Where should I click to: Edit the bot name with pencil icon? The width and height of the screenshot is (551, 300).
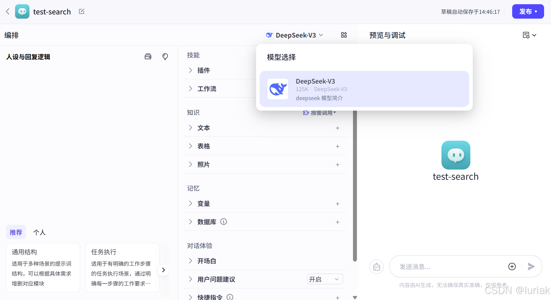[x=82, y=11]
